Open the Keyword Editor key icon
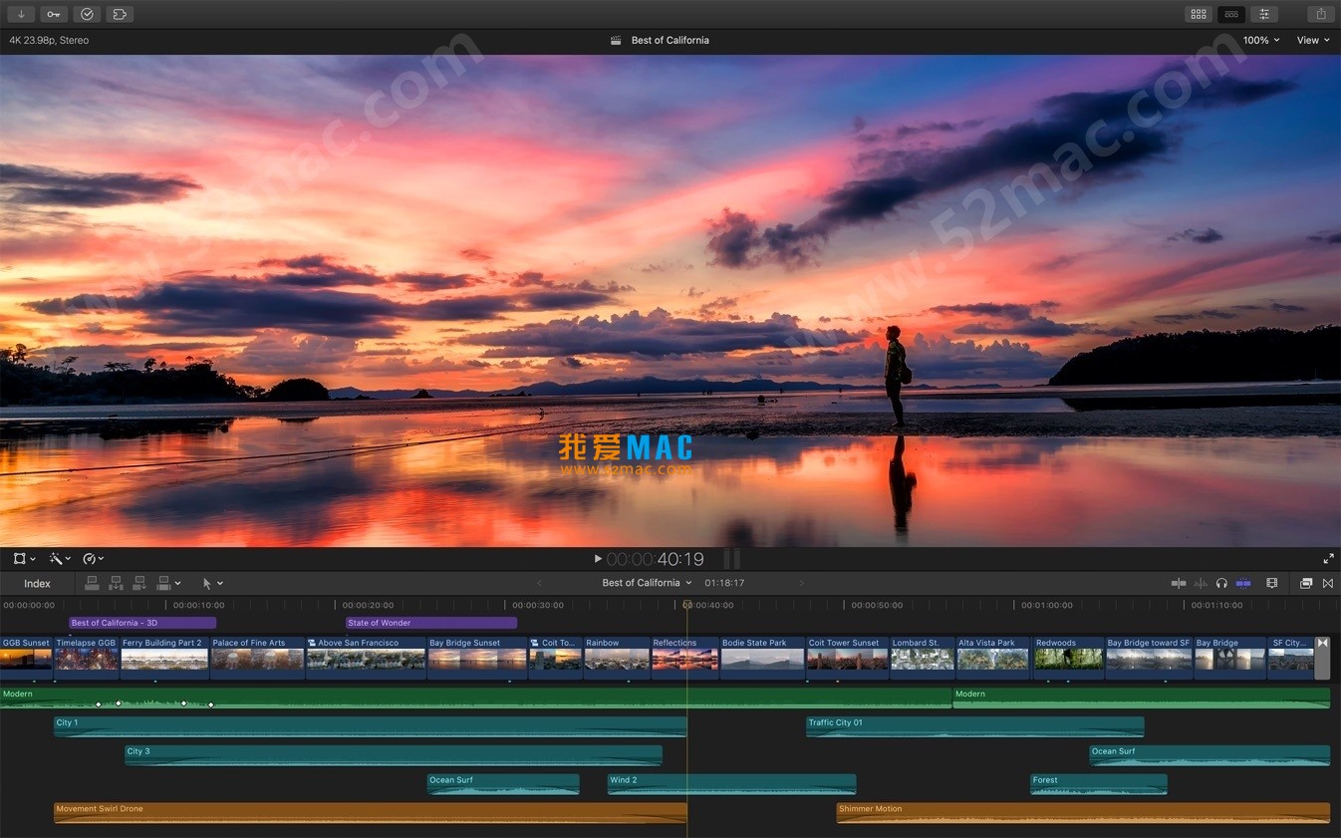1341x838 pixels. [x=54, y=14]
